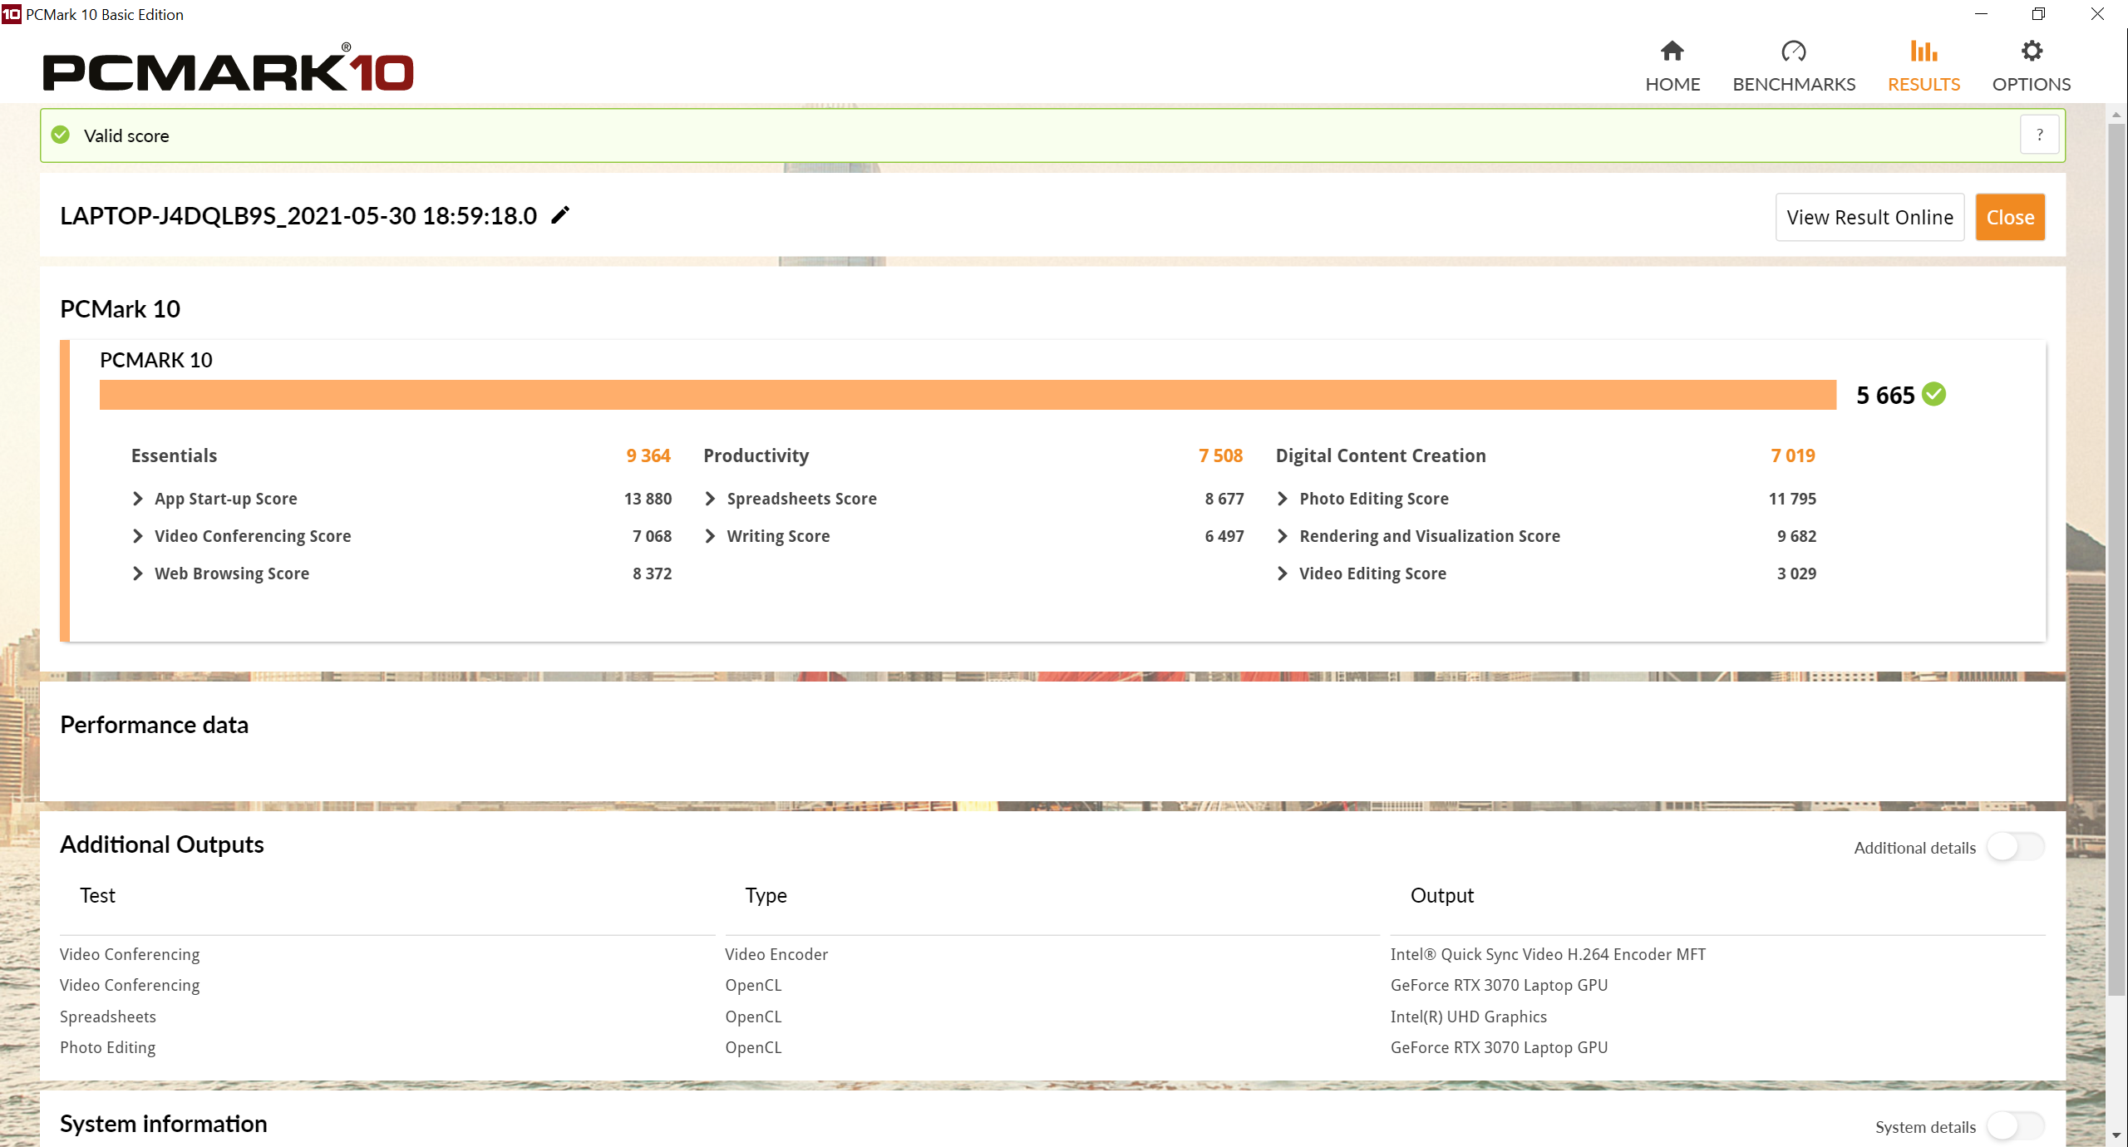Click the Video Editing value 3 029
Screen dimensions: 2128x1147
click(1796, 573)
